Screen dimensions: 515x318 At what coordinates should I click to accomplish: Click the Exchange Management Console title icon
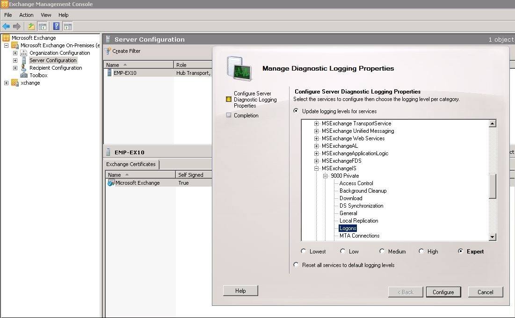click(4, 4)
